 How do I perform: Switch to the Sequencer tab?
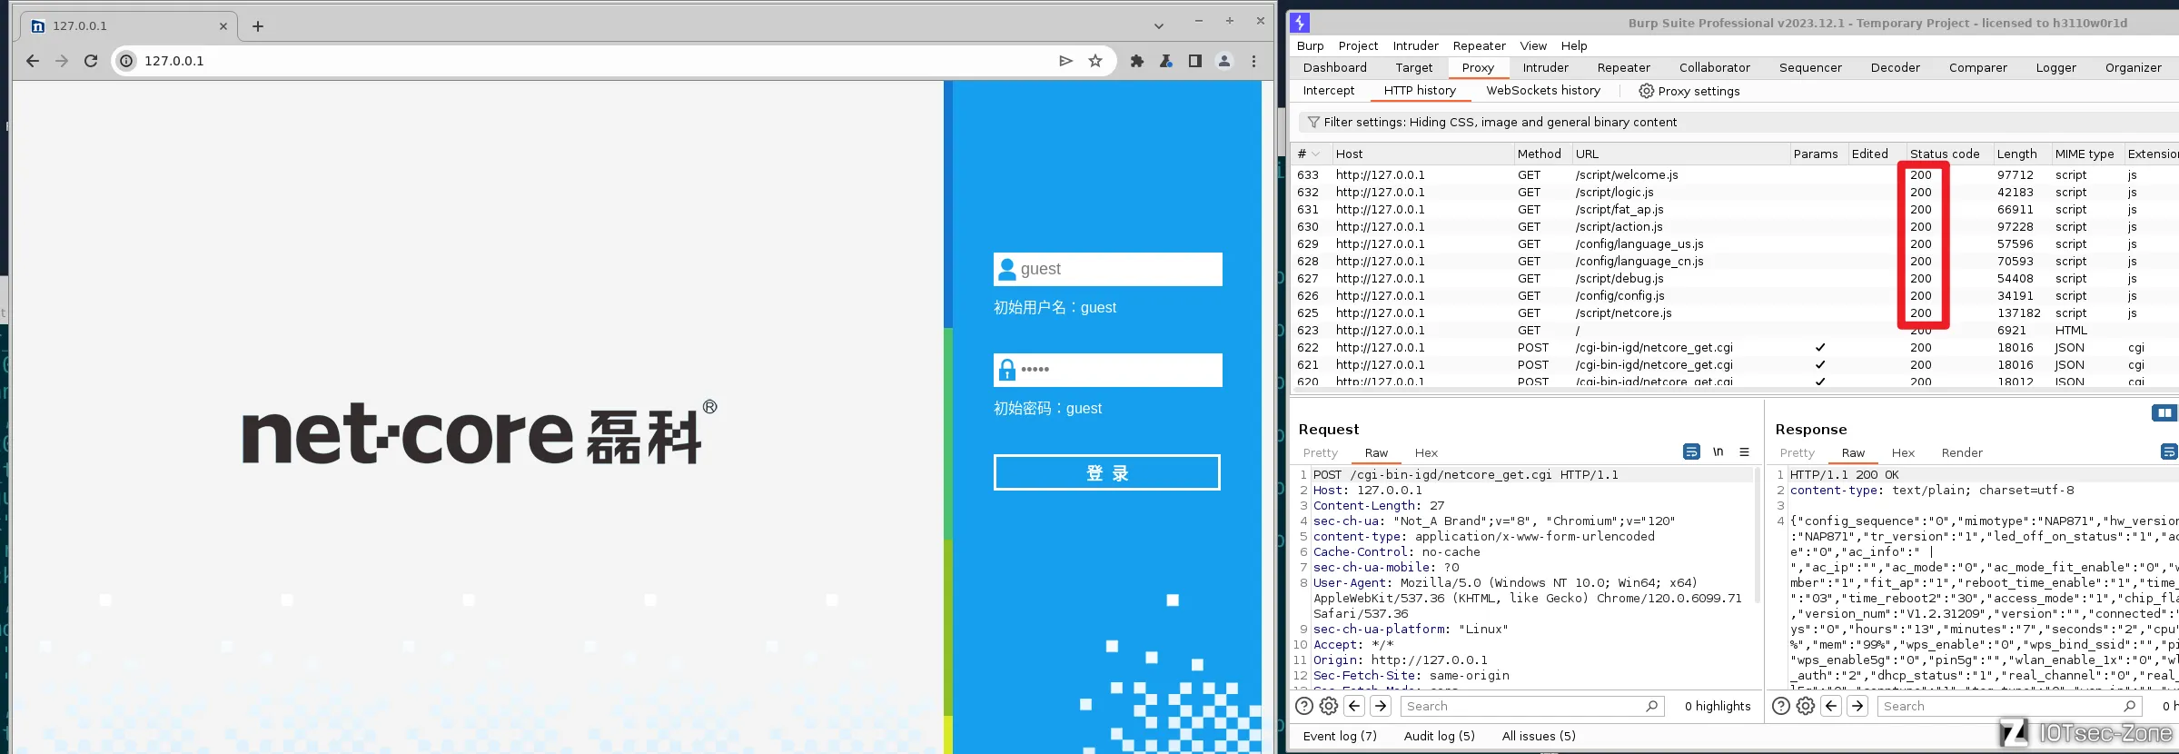(1810, 67)
